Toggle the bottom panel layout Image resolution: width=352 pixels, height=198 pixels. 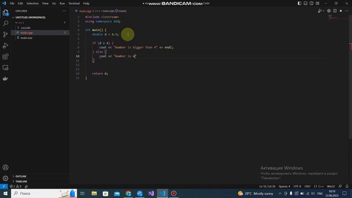[306, 3]
